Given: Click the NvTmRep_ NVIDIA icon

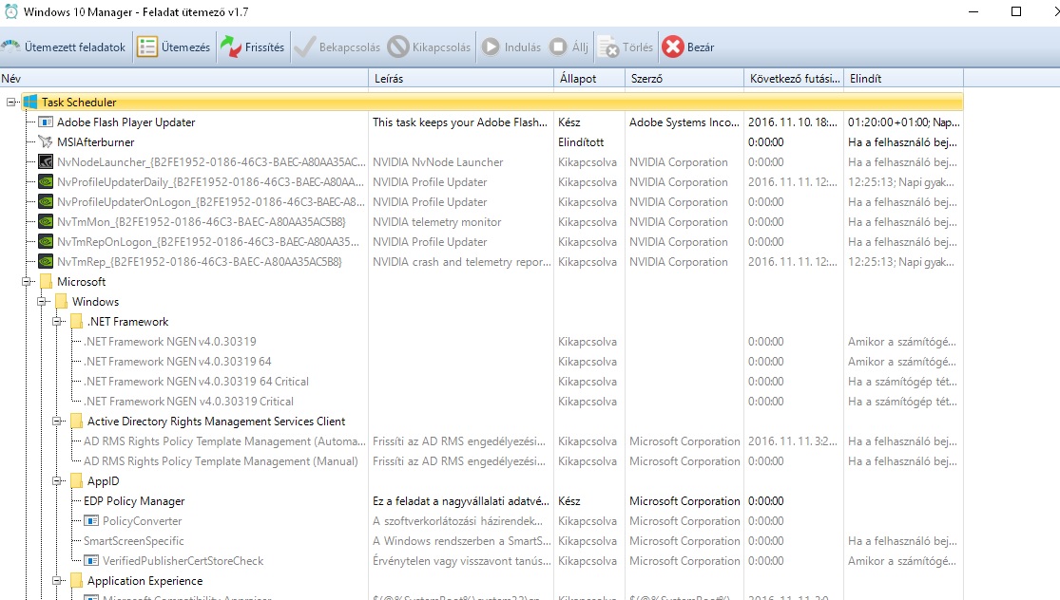Looking at the screenshot, I should click(x=46, y=262).
